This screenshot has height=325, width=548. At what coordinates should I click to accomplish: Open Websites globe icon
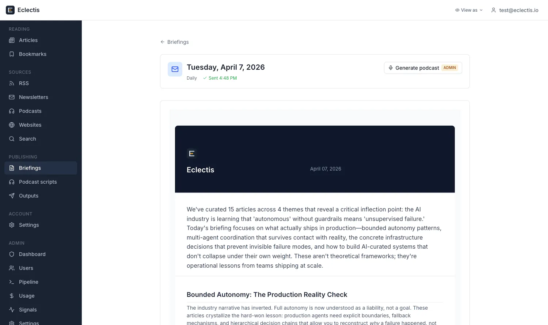point(12,125)
